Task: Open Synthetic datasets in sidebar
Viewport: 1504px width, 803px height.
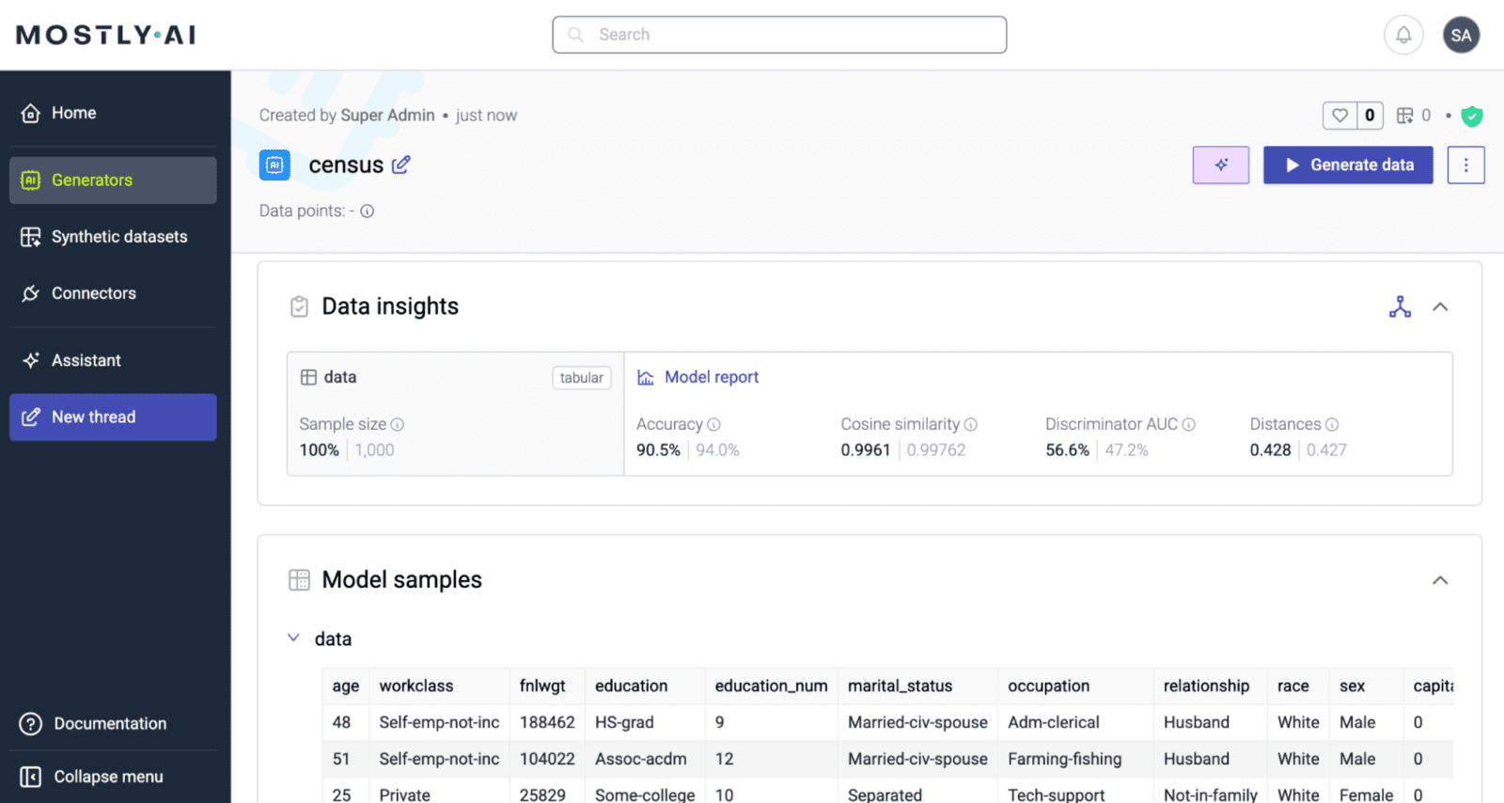Action: point(113,237)
